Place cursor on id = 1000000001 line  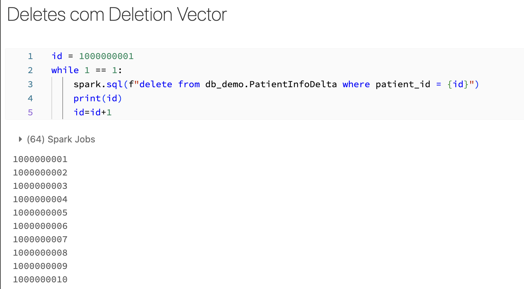tap(93, 56)
